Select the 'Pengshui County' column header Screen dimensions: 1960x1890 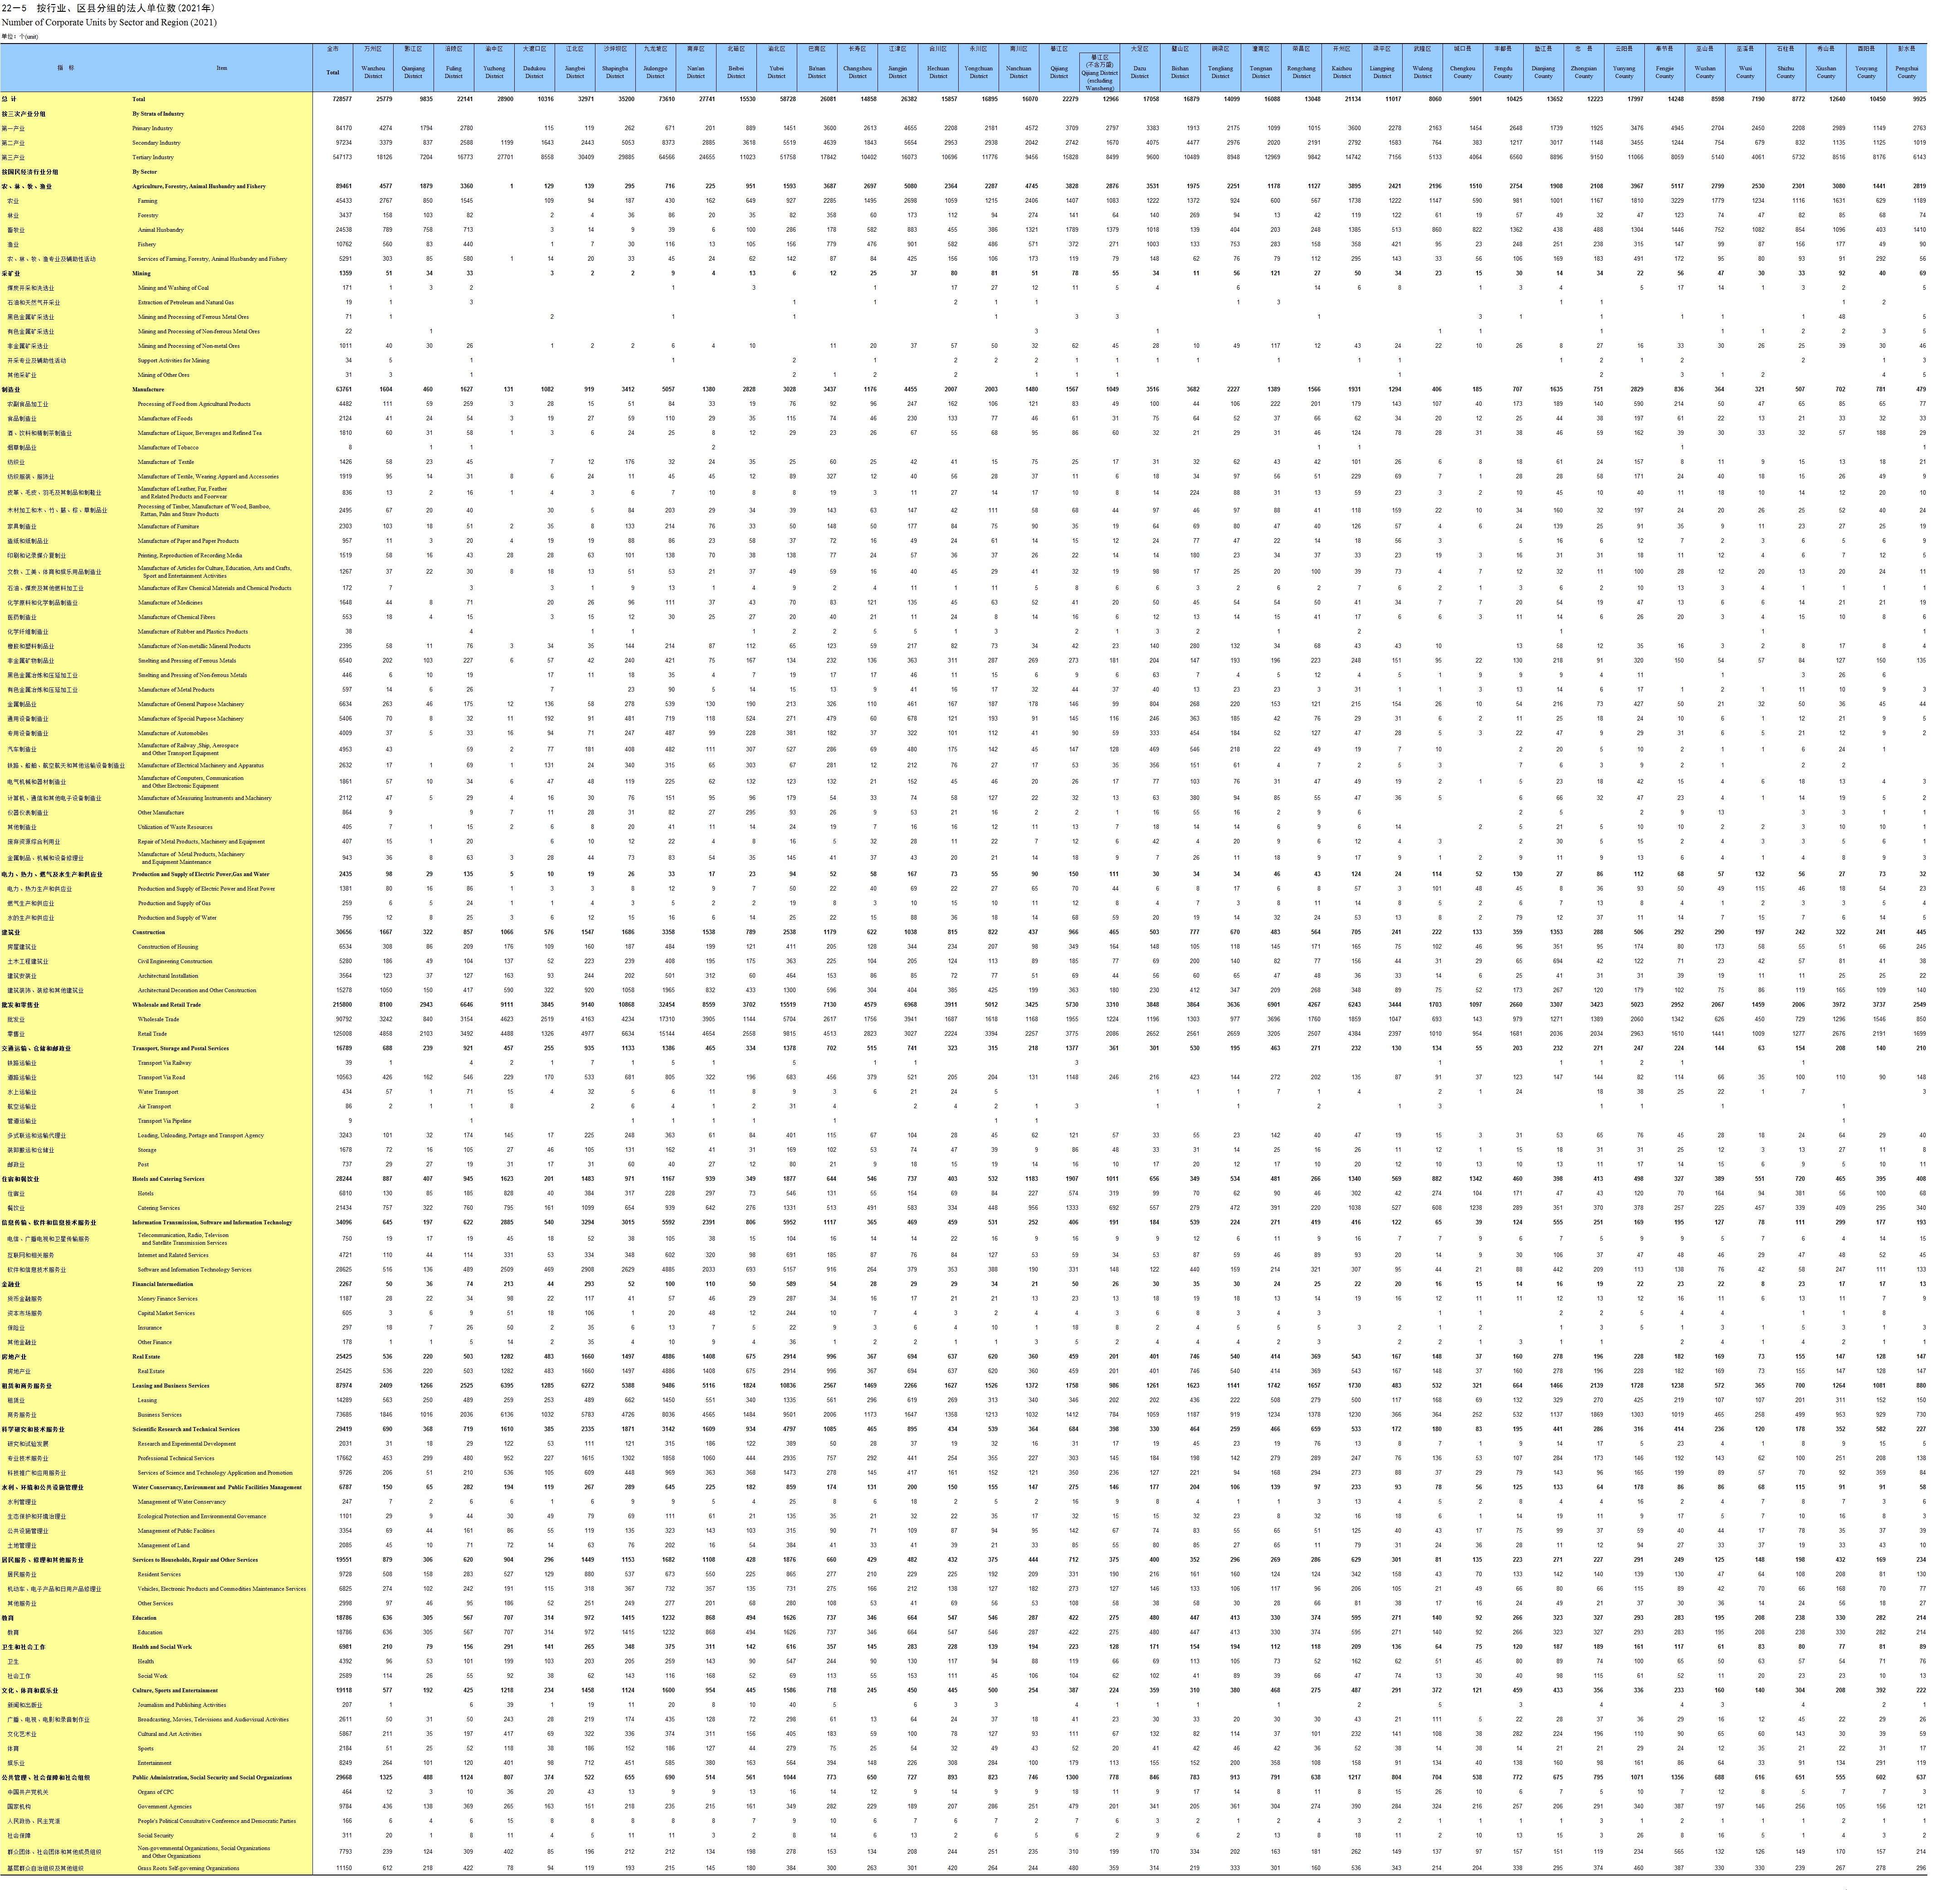(1907, 72)
